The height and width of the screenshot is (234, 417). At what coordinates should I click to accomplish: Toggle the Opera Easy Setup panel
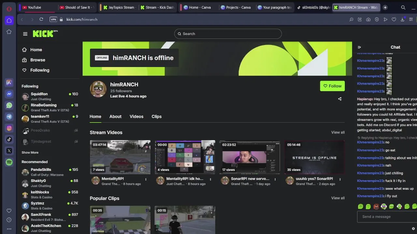[x=411, y=19]
